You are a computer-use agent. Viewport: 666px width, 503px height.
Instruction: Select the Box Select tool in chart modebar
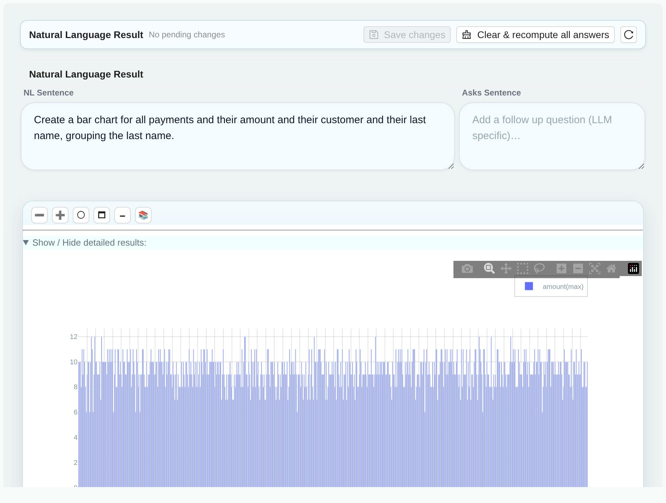click(523, 268)
